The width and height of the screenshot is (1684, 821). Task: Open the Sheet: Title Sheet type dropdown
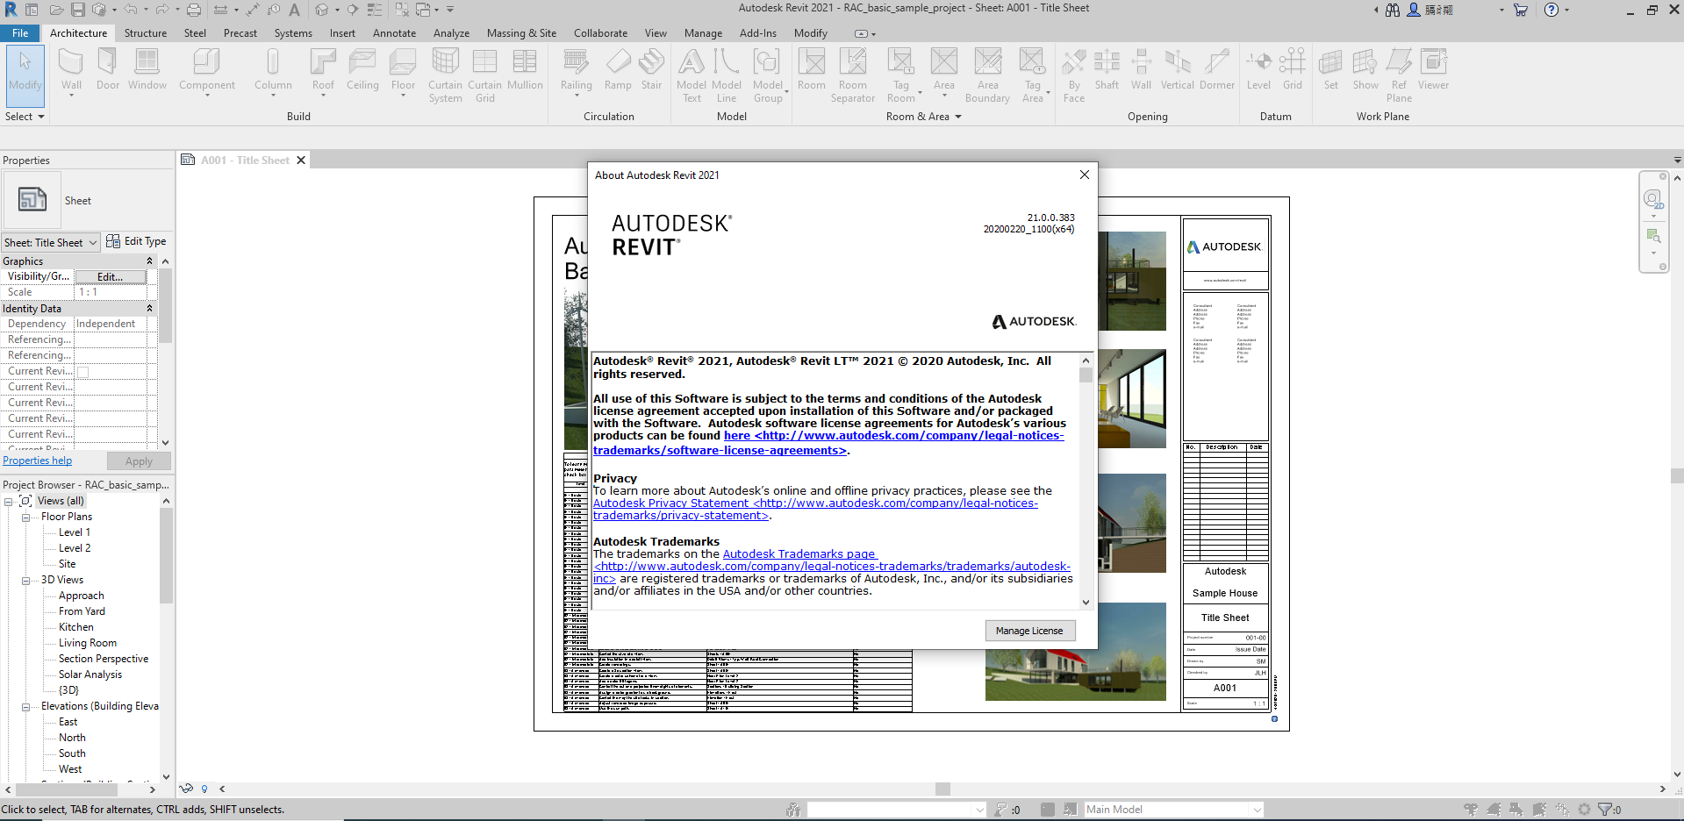pos(51,243)
